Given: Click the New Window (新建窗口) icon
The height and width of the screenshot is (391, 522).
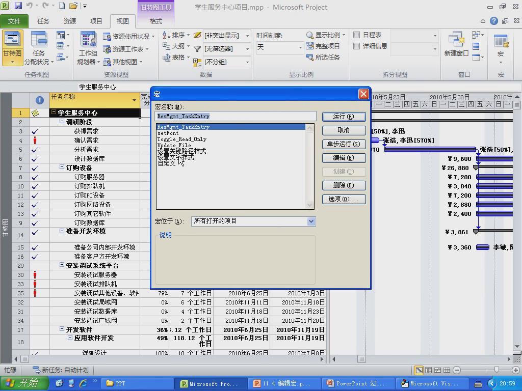Looking at the screenshot, I should point(456,39).
